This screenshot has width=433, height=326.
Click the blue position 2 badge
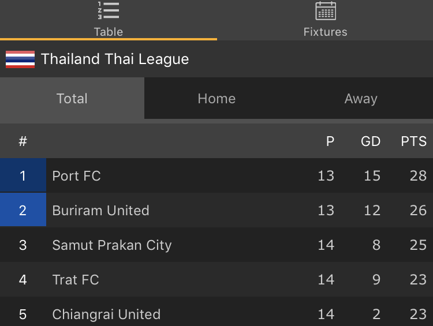(x=23, y=211)
